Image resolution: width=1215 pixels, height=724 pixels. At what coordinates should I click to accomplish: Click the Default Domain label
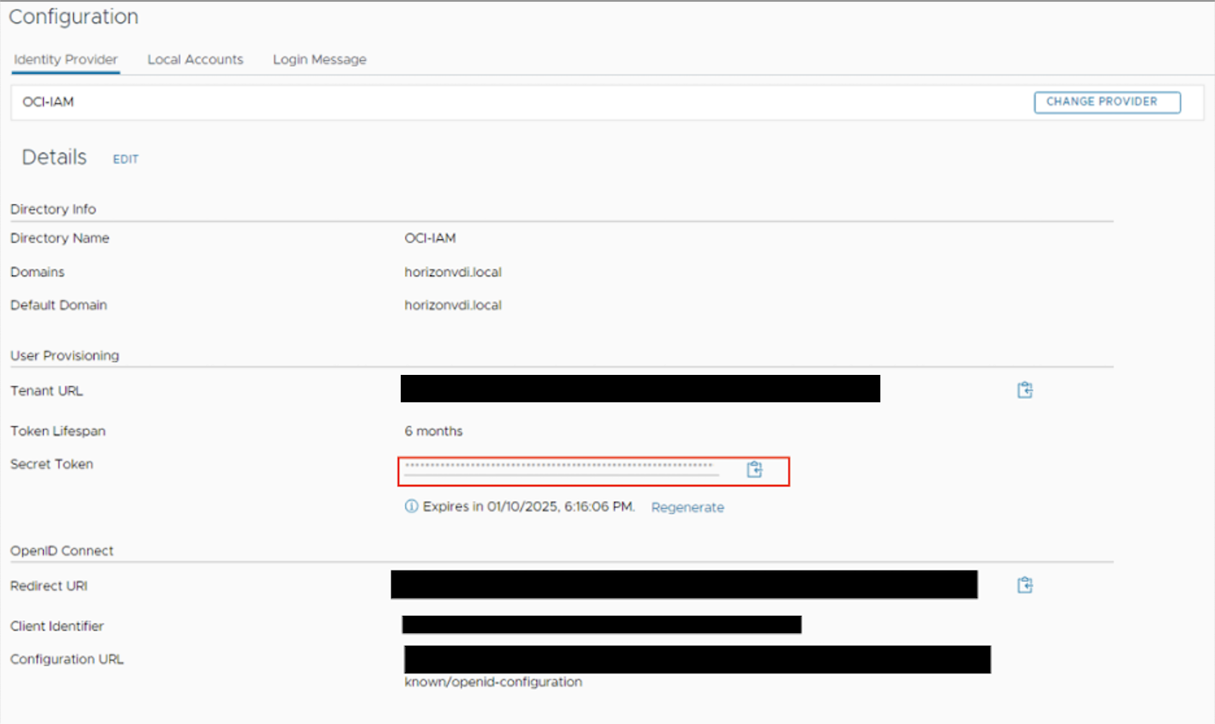click(x=58, y=305)
